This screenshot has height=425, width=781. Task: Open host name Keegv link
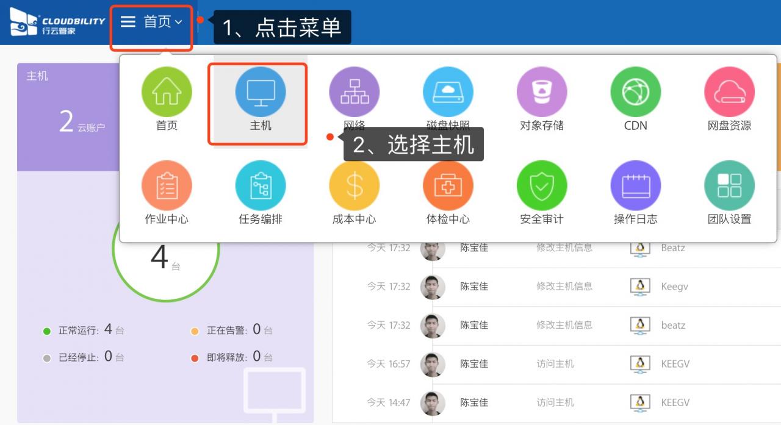tap(674, 287)
